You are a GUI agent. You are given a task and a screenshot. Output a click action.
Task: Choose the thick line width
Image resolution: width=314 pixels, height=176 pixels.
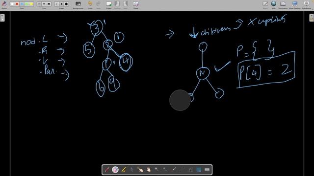pyautogui.click(x=49, y=4)
